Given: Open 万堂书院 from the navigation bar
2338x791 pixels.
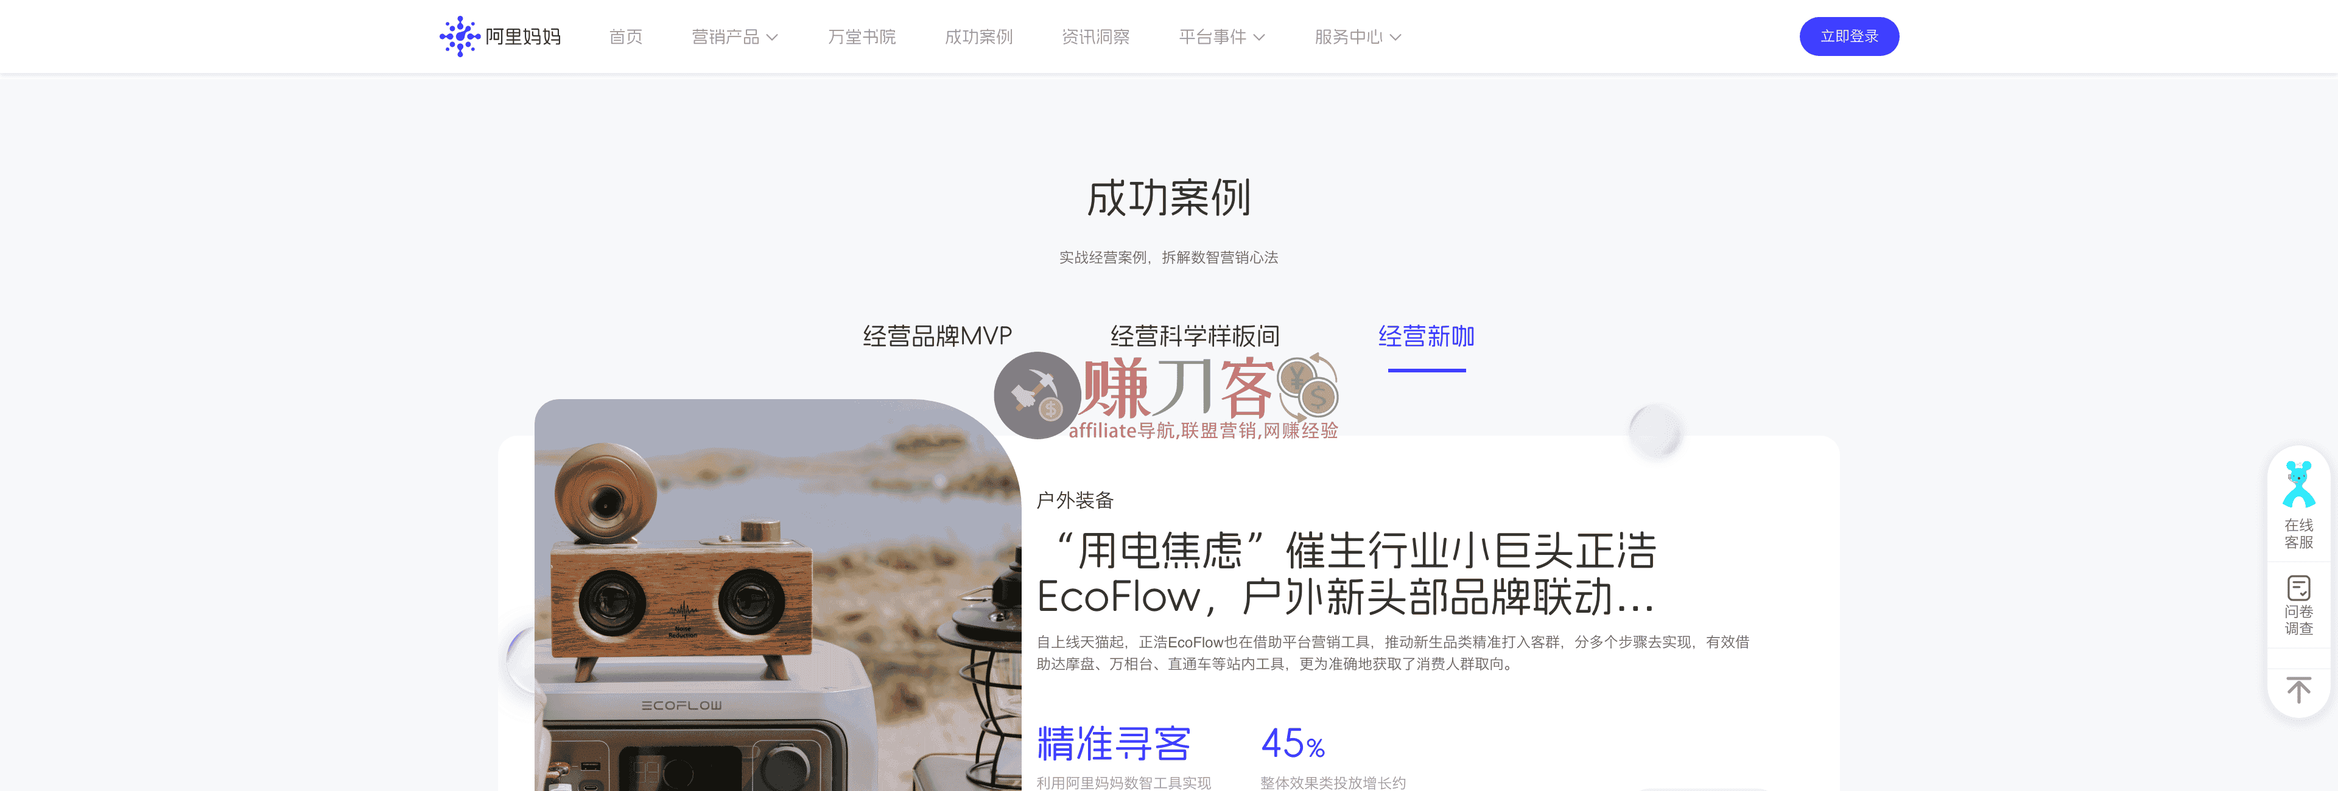Looking at the screenshot, I should pyautogui.click(x=862, y=37).
